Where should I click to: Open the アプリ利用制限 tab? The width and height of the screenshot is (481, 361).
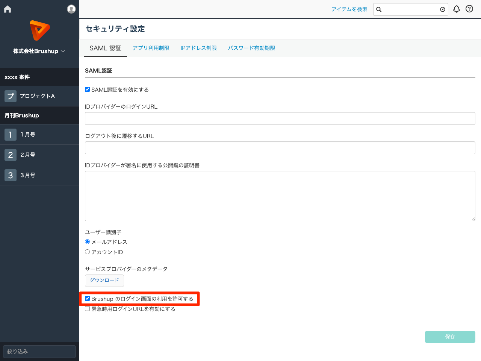pyautogui.click(x=151, y=48)
